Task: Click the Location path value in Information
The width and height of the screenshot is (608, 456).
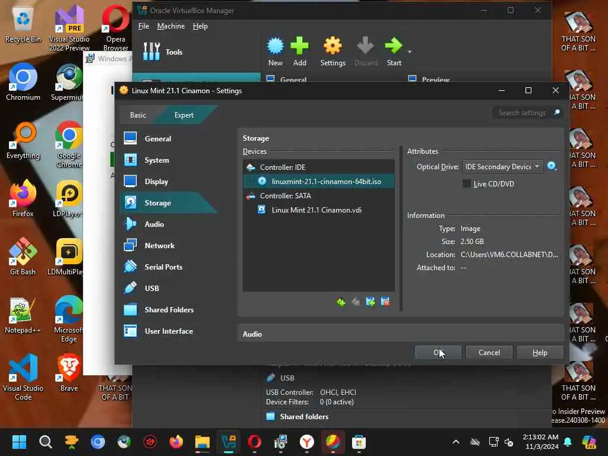Action: [509, 254]
